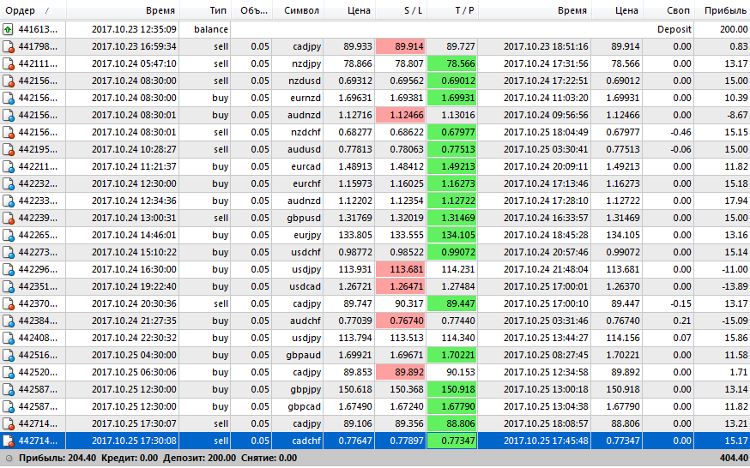
Task: Sort by the Своп column header
Action: click(x=667, y=10)
